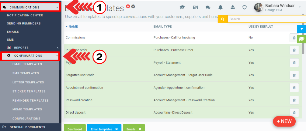This screenshot has height=131, width=306.
Task: Click the red plus icon beside title
Action: click(x=128, y=6)
